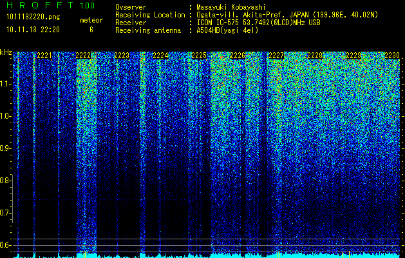Screen dimensions: 405x258
Task: Click the 1.1 frequency axis label
Action: (5, 84)
